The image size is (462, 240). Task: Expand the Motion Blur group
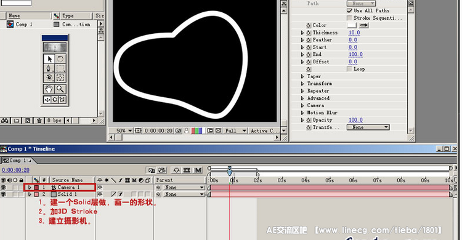pyautogui.click(x=302, y=113)
